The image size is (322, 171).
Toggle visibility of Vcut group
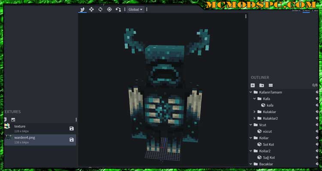[317, 125]
